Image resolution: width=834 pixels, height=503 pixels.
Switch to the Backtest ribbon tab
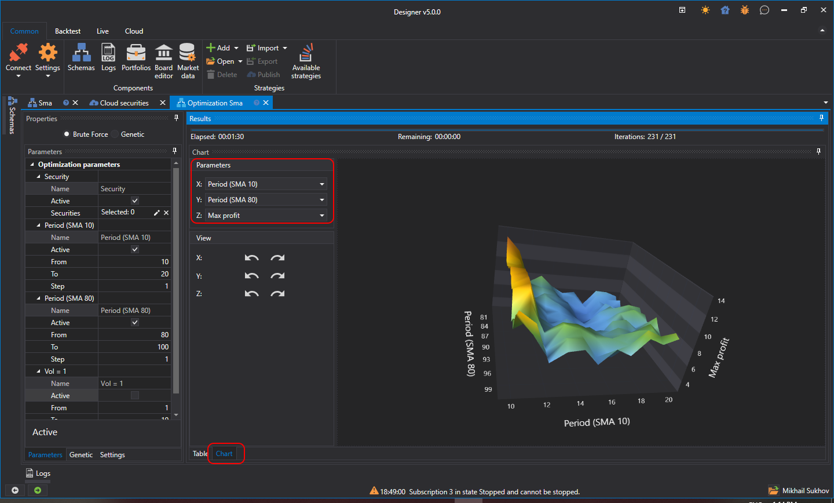[x=68, y=31]
